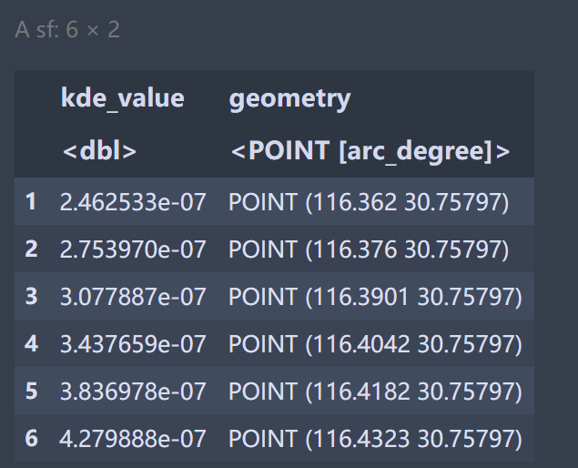Viewport: 578px width, 468px height.
Task: Click the cell 3.437659e-07
Action: click(x=133, y=343)
